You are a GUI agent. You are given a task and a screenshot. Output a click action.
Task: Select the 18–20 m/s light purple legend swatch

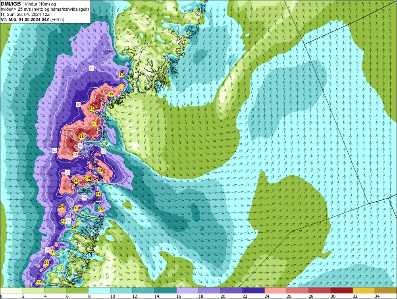(209, 290)
